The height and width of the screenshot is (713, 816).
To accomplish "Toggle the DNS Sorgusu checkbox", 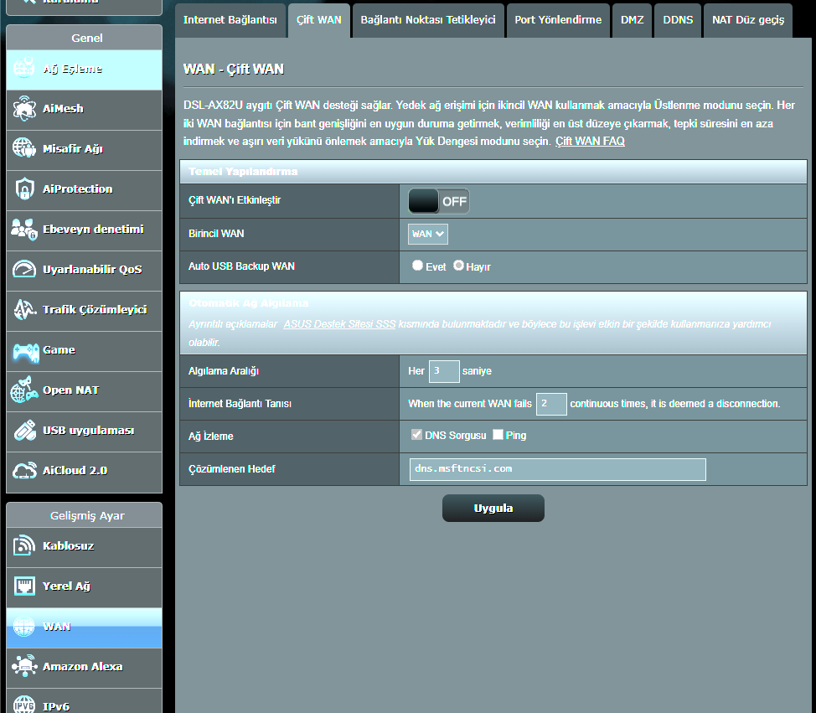I will click(x=416, y=434).
